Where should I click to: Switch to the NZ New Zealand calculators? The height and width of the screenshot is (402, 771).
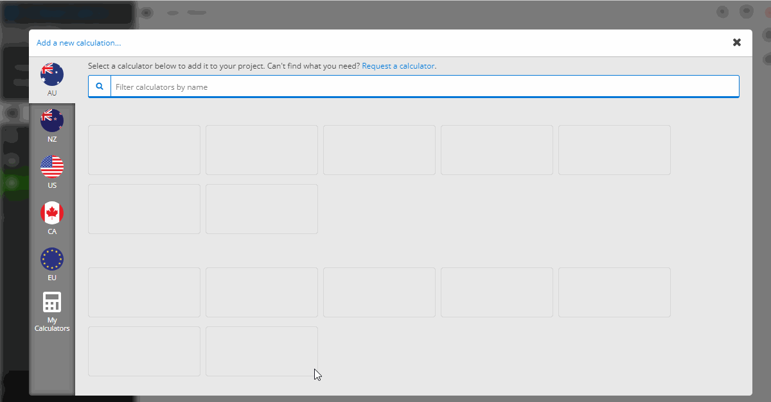click(x=52, y=126)
